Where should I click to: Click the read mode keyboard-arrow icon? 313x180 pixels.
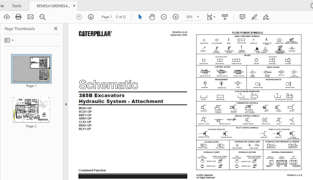coord(225,17)
